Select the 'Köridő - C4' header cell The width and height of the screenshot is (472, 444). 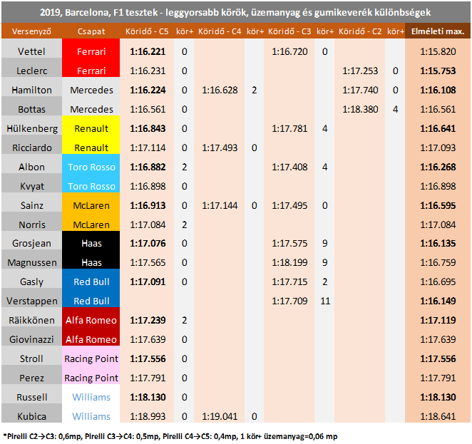pos(220,31)
